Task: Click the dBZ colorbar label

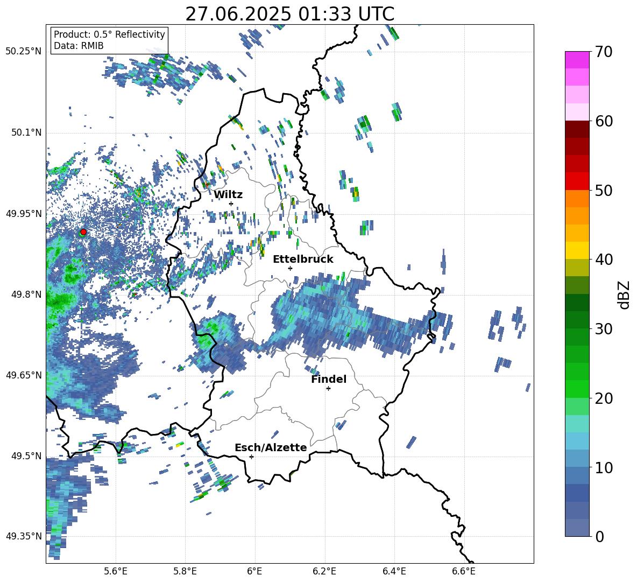Action: pyautogui.click(x=624, y=294)
